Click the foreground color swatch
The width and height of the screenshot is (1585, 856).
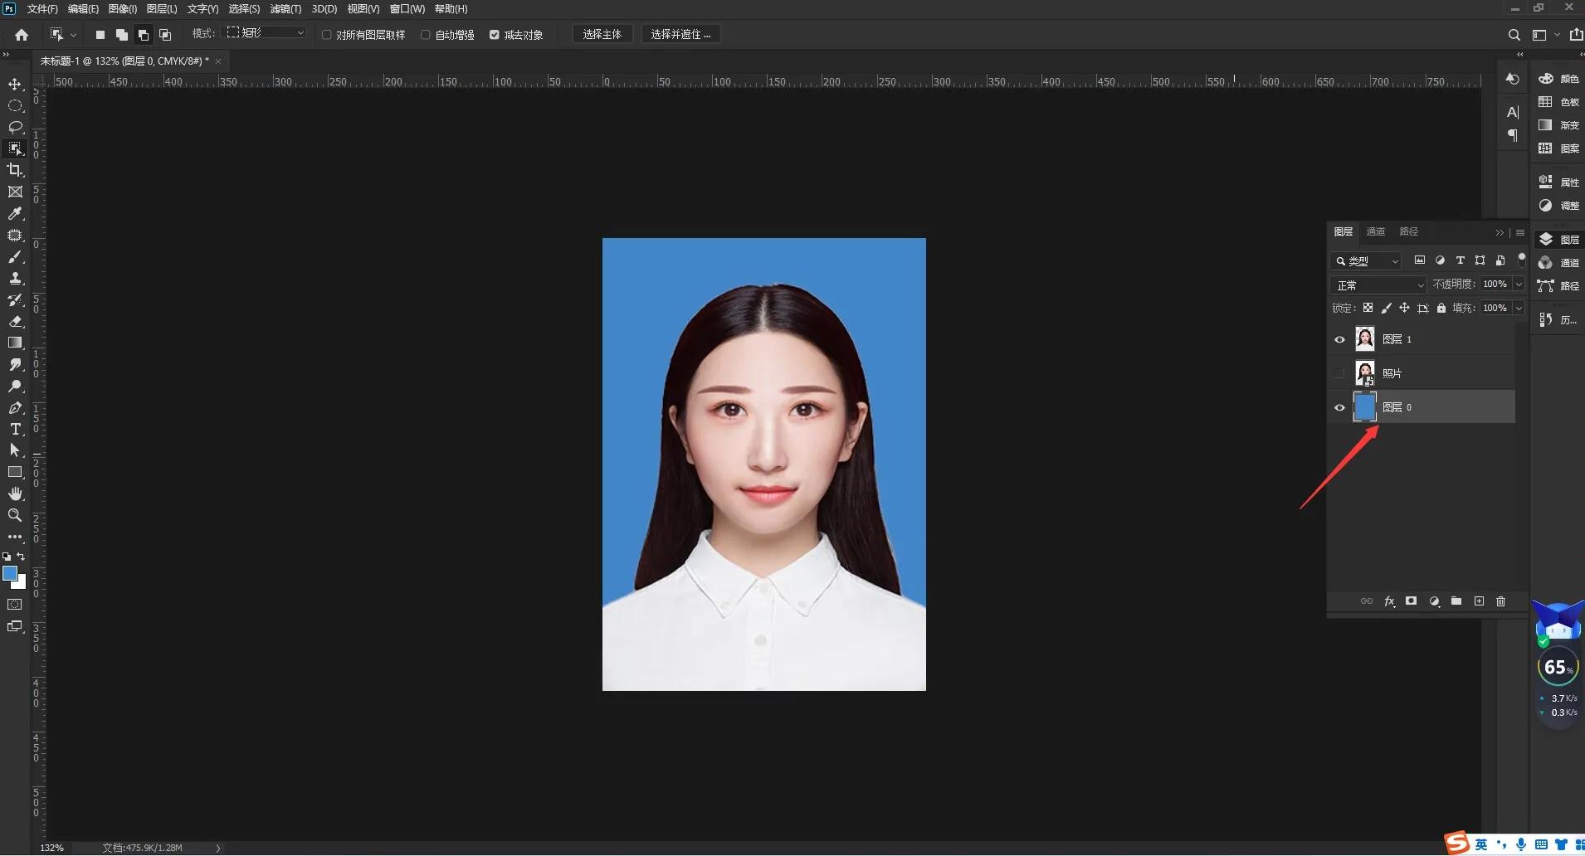(x=11, y=573)
